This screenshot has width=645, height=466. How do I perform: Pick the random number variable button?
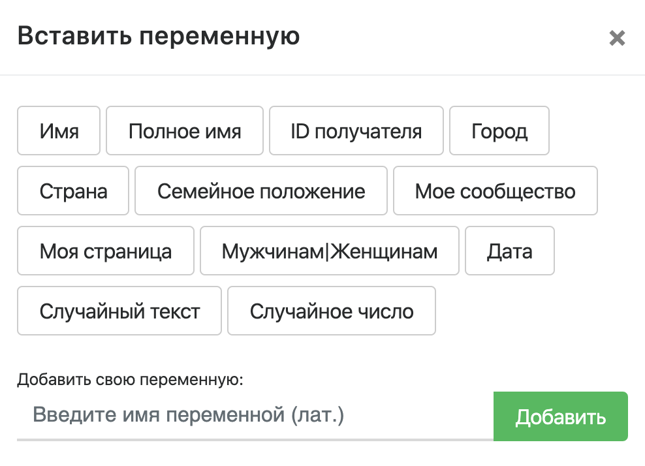click(332, 311)
